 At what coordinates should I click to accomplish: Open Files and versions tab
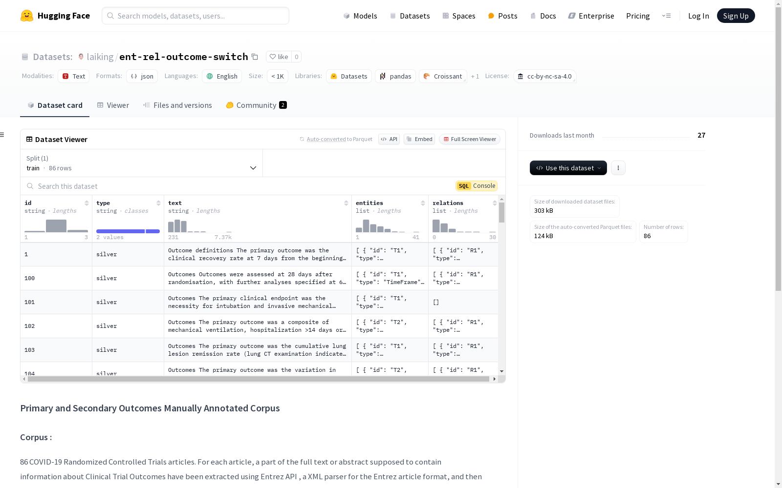[177, 105]
